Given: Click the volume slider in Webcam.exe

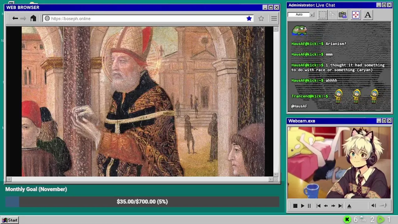Looking at the screenshot, I should point(383,205).
